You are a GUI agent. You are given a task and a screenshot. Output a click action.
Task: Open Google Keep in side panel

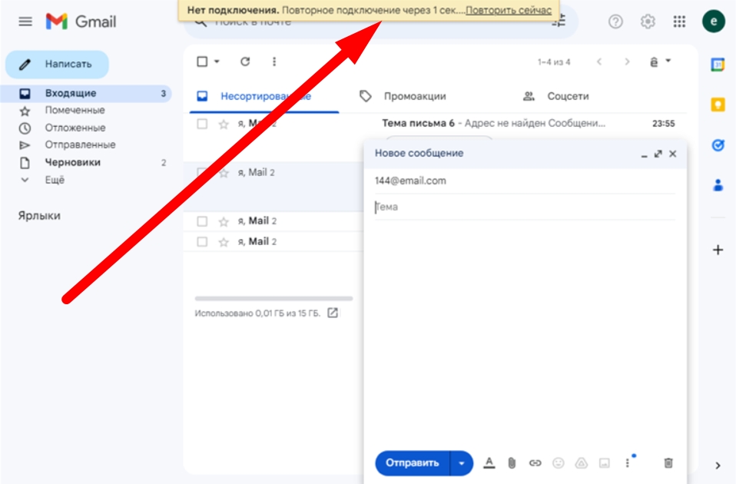click(718, 104)
